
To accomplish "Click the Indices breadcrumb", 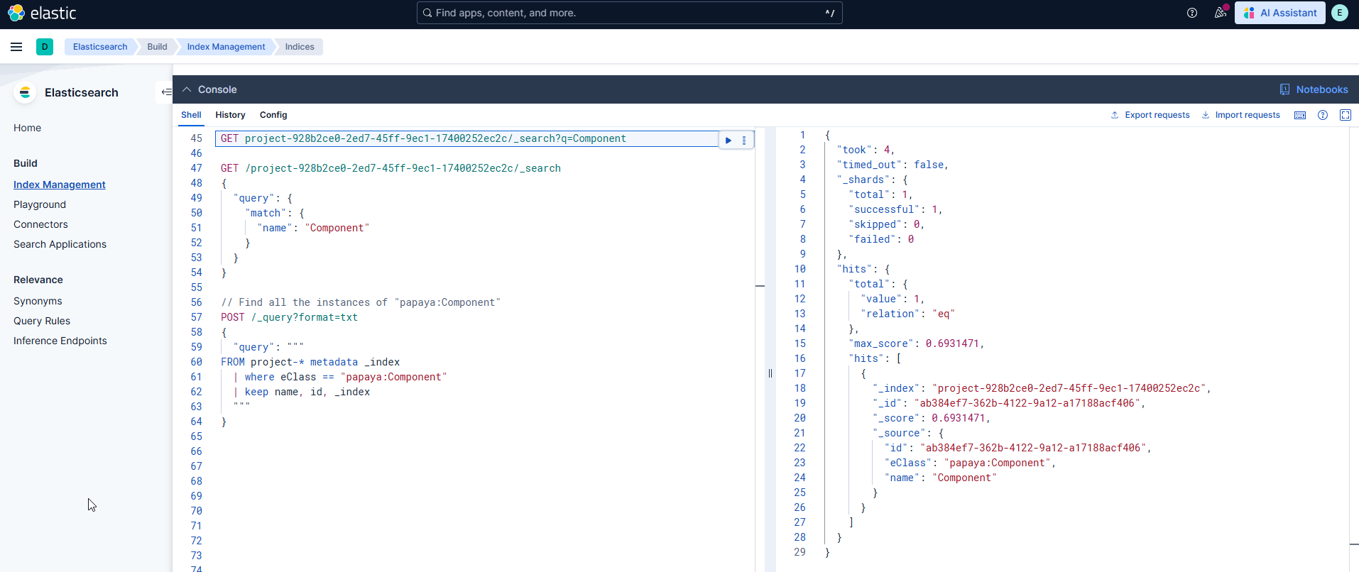I will pos(300,47).
